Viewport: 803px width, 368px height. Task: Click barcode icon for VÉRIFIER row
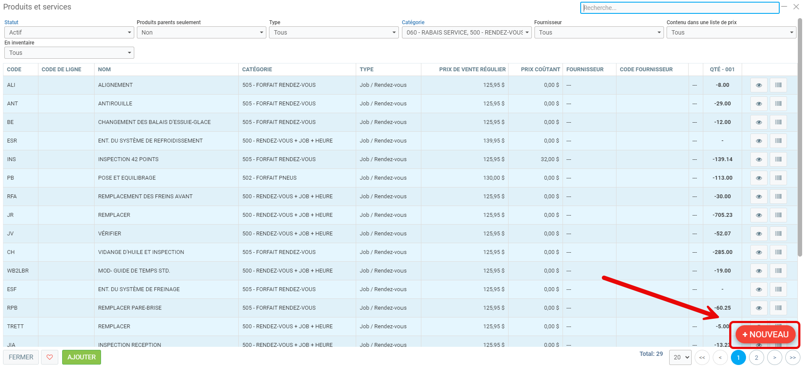pyautogui.click(x=778, y=234)
